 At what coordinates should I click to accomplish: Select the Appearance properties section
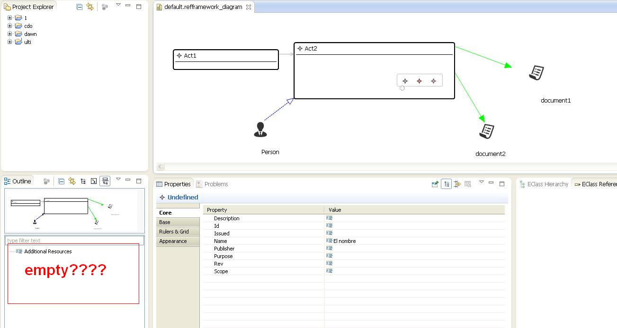tap(173, 241)
